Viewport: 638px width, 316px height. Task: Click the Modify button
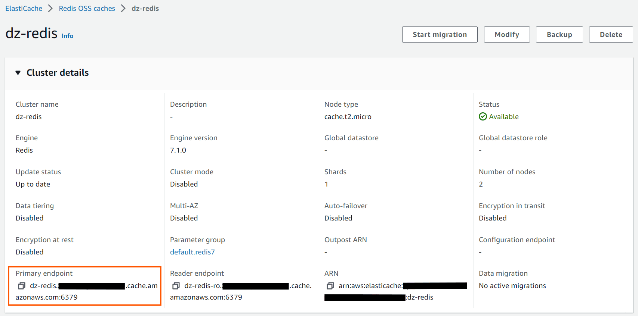(507, 34)
